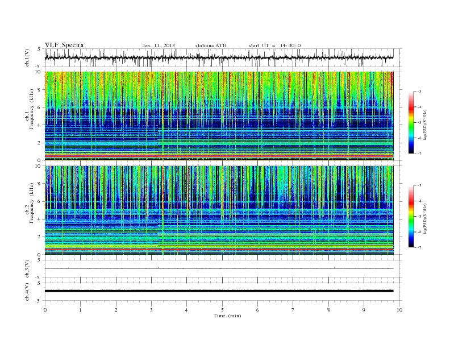Click the 'start UT = 14:30:0' label
This screenshot has width=450, height=348.
click(x=274, y=45)
